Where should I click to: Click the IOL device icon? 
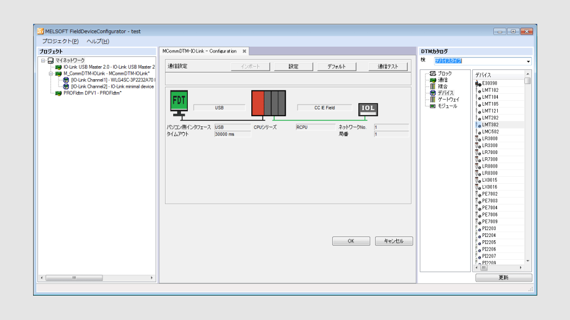point(368,110)
